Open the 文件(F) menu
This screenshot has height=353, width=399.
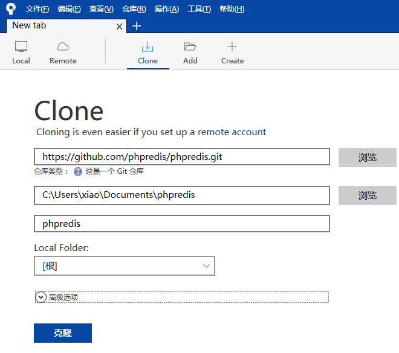coord(37,9)
